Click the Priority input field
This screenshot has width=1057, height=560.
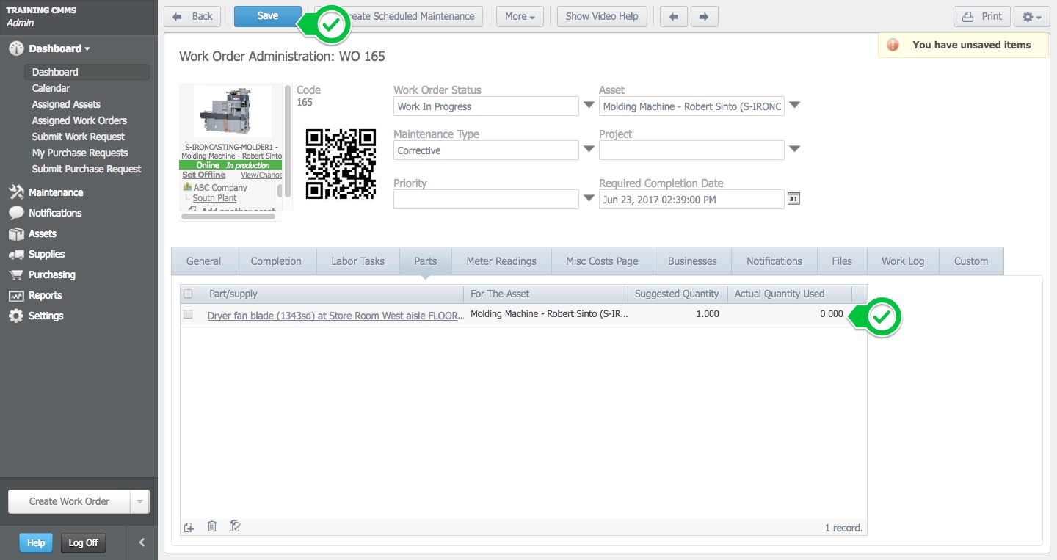[486, 200]
